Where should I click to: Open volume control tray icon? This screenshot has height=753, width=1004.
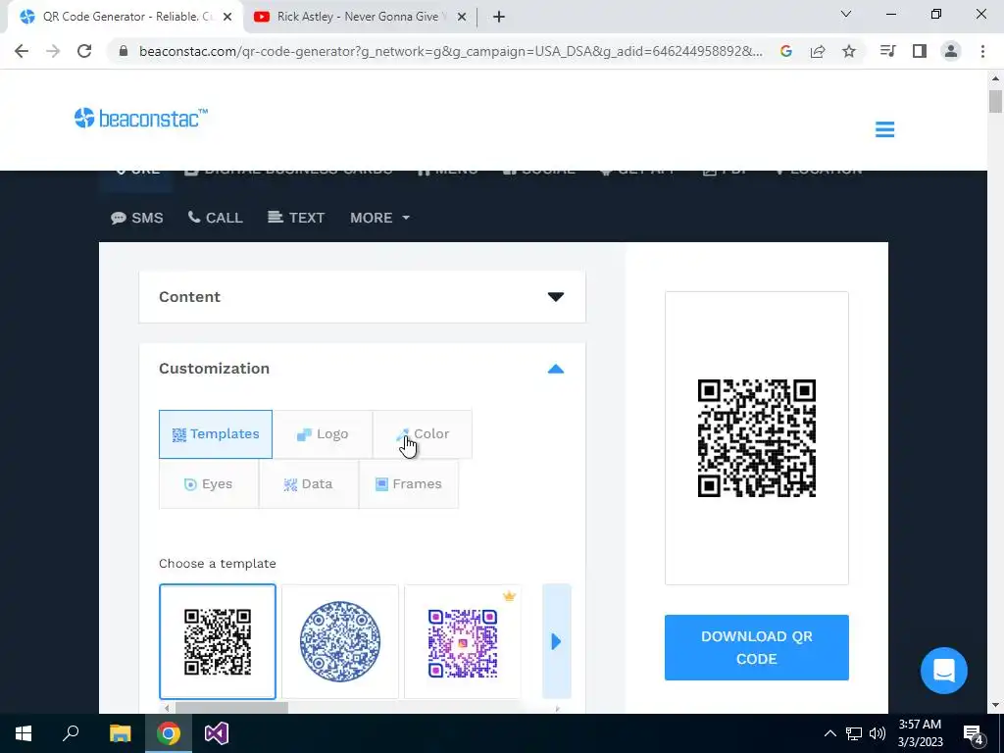point(878,733)
